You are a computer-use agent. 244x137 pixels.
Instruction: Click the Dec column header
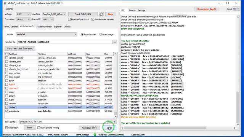pos(109,54)
